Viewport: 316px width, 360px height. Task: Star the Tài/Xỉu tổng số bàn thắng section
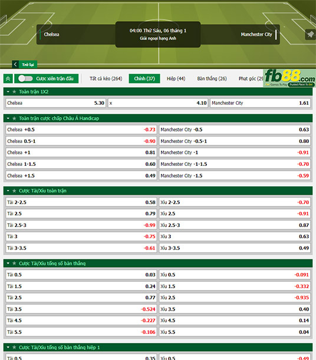pos(14,264)
